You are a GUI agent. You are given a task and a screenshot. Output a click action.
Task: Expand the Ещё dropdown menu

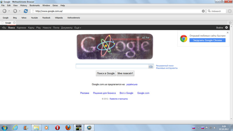coord(77,28)
